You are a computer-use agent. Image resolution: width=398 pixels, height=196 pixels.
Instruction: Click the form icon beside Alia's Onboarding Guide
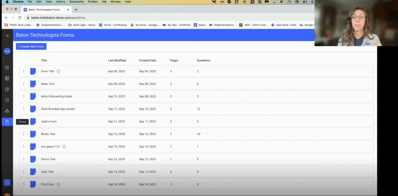33,96
